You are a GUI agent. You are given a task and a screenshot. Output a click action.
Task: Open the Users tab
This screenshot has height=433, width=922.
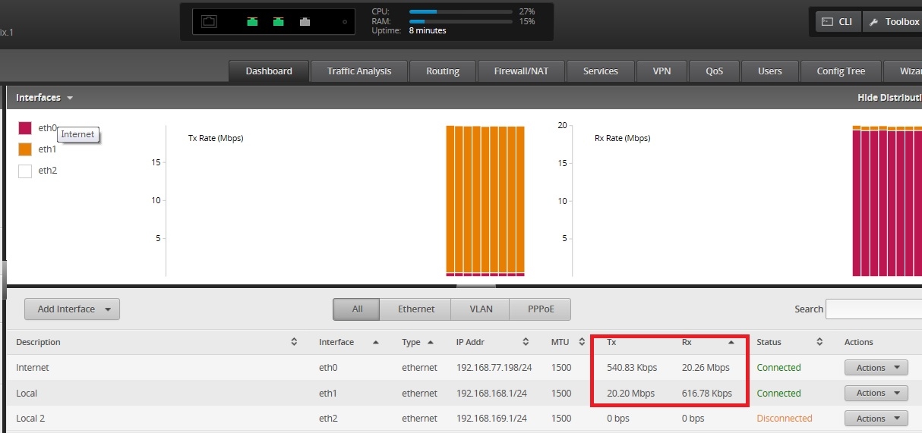(x=770, y=71)
